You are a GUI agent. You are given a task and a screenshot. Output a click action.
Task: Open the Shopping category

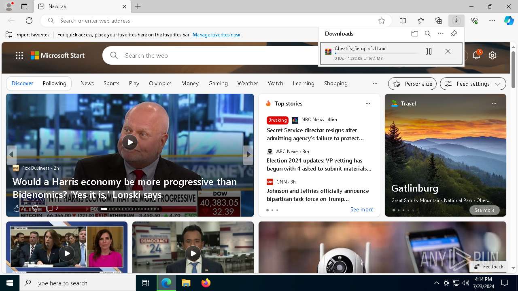tap(336, 83)
